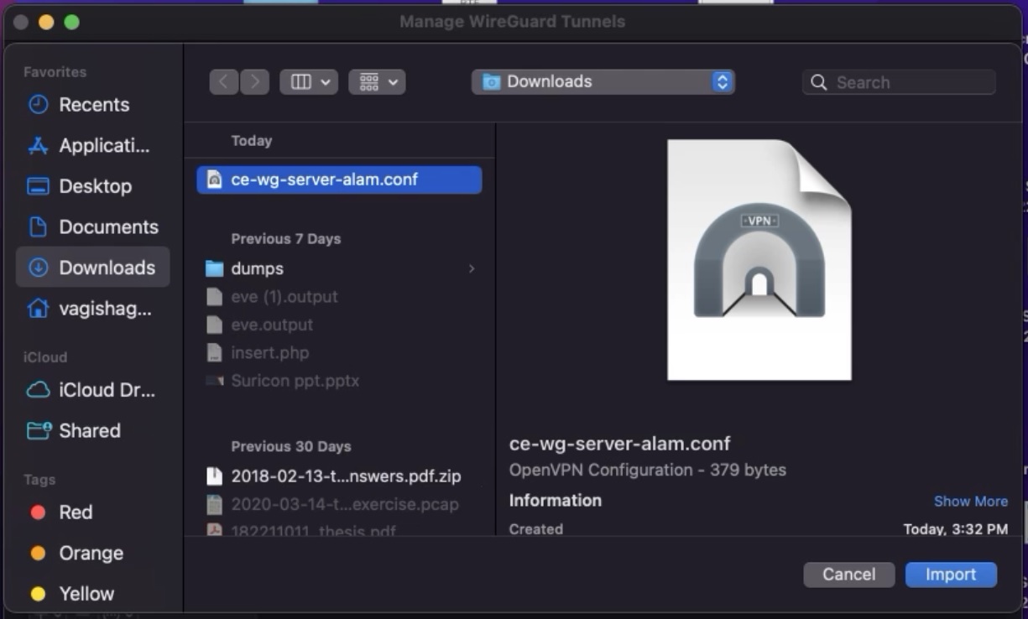
Task: Open Documents folder in sidebar
Action: coord(92,227)
